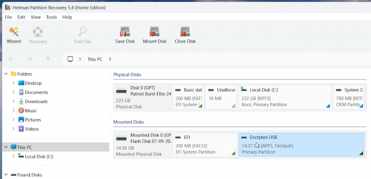Select the Documents folder icon
The width and height of the screenshot is (371, 179).
21,92
